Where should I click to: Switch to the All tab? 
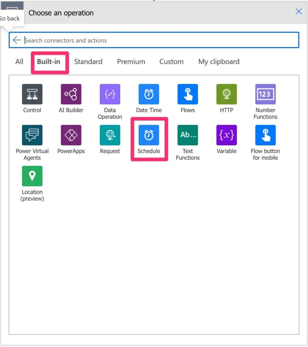click(20, 62)
